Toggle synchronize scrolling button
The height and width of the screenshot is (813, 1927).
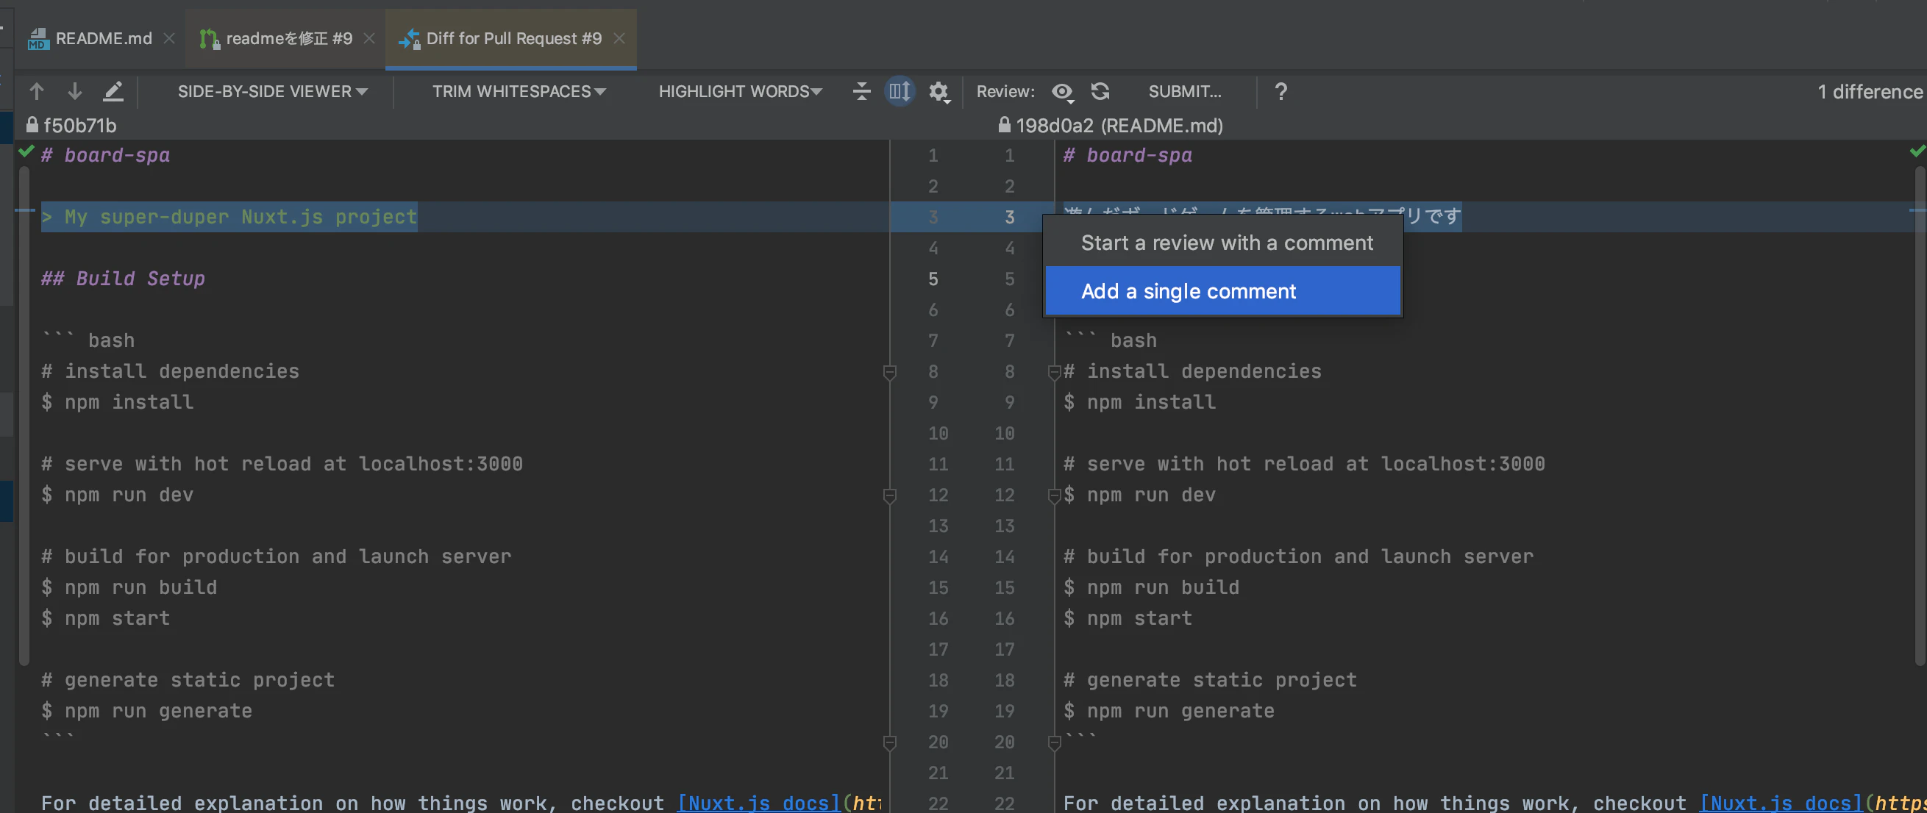(x=900, y=91)
